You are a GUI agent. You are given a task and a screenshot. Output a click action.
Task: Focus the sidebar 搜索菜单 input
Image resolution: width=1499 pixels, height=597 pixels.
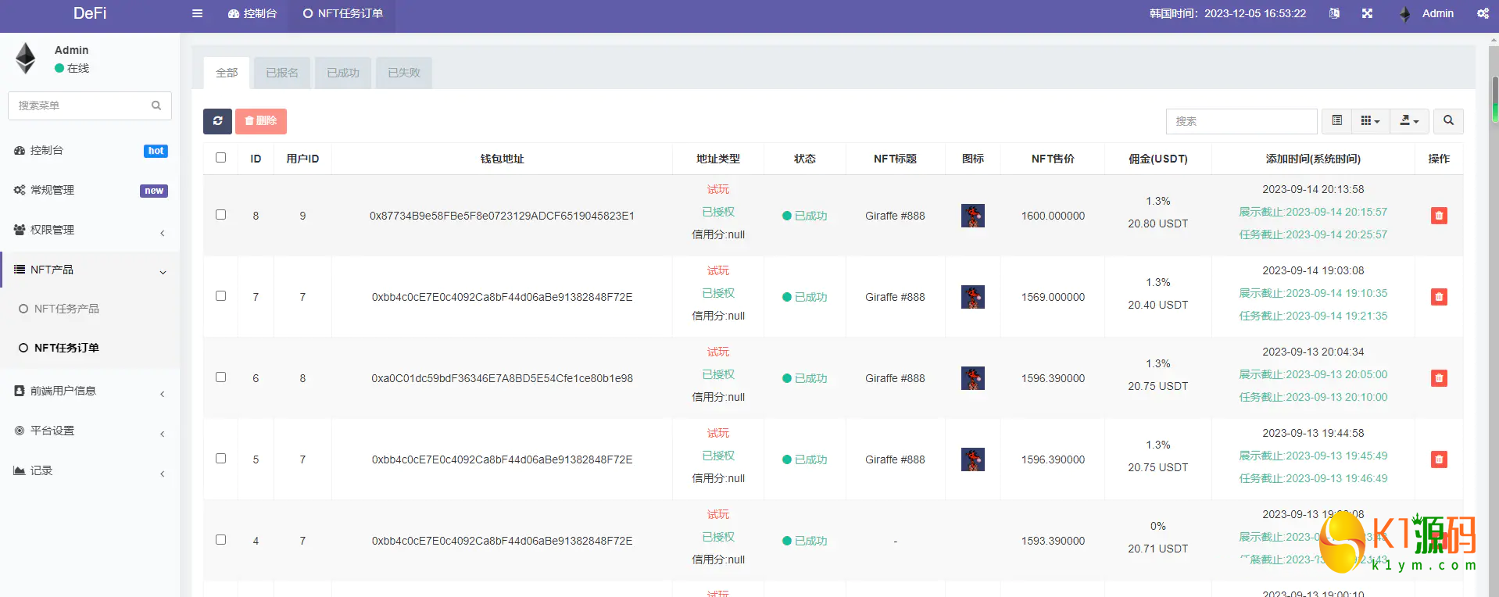pos(90,105)
